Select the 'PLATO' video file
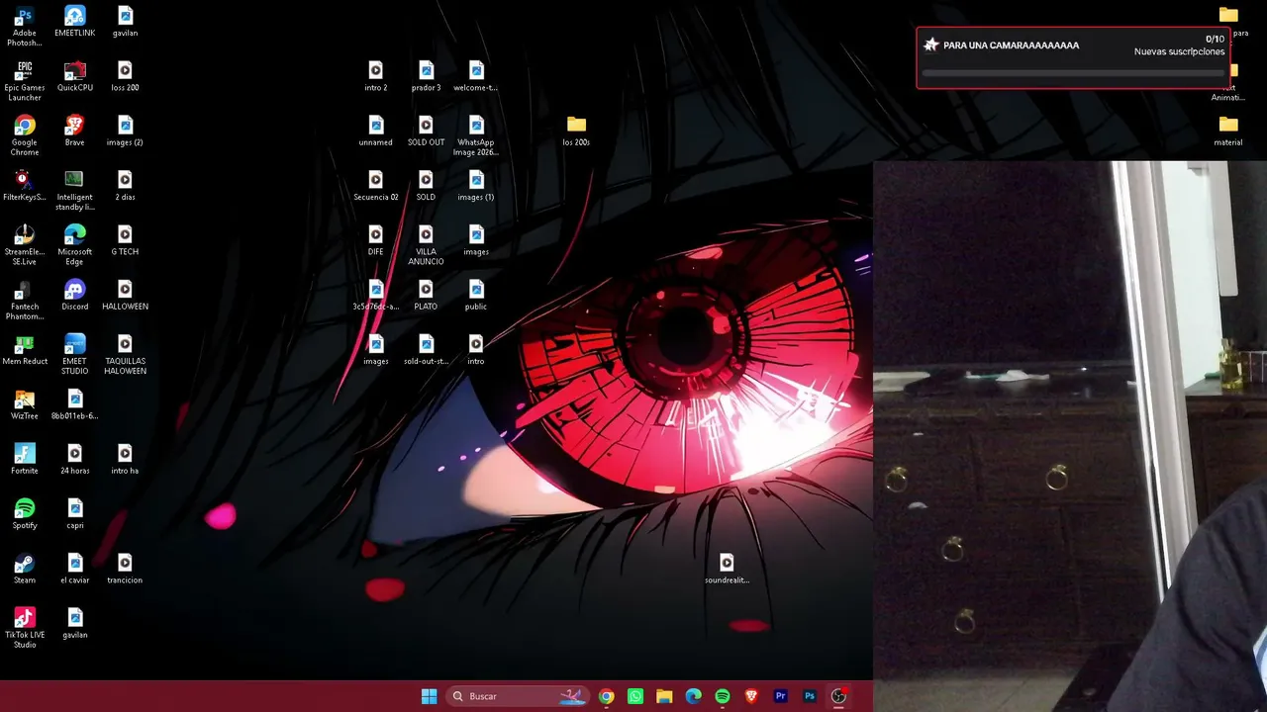 point(426,295)
